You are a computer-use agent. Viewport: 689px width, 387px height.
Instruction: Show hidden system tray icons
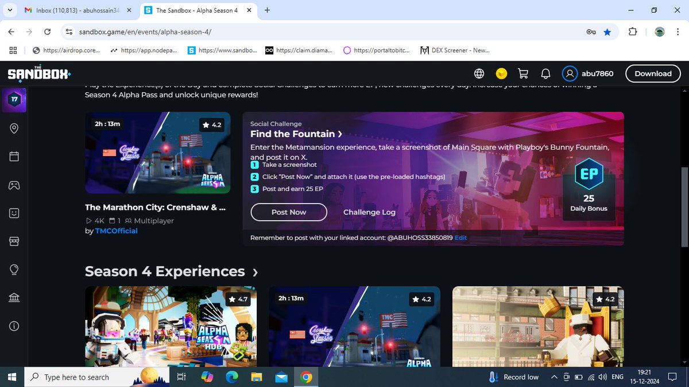(554, 377)
